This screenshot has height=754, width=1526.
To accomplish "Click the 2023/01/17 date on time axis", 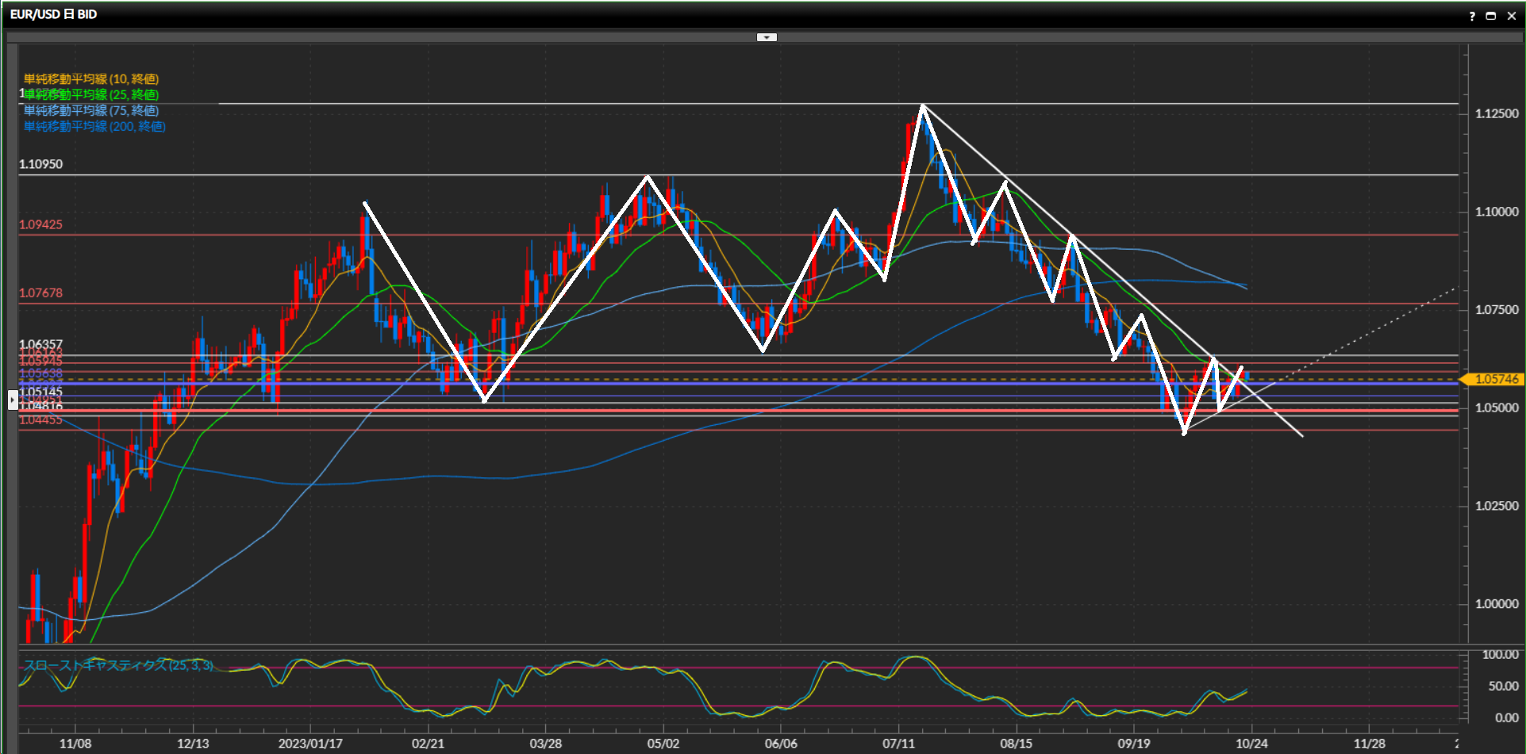I will pos(310,744).
